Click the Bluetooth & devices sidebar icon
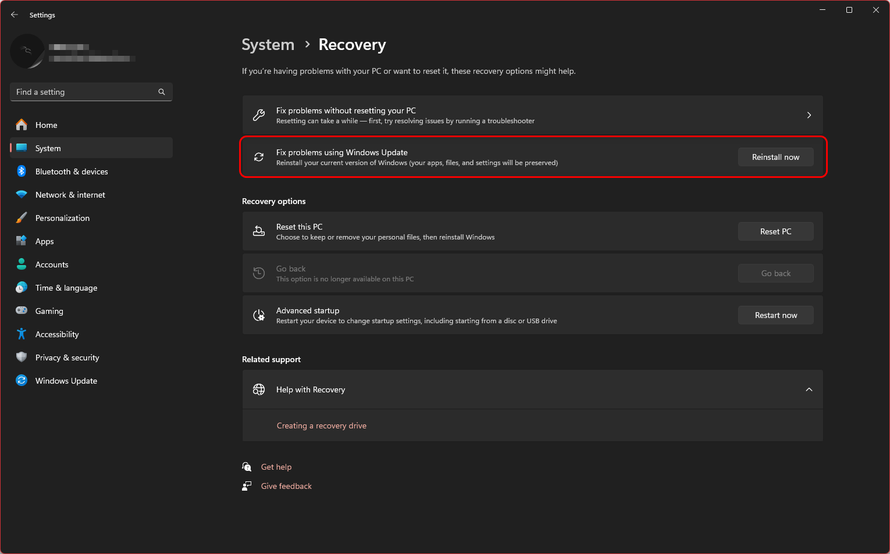Viewport: 890px width, 554px height. tap(22, 171)
